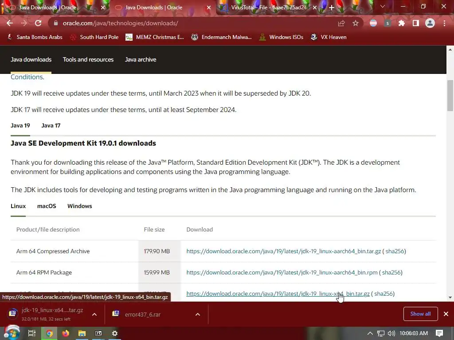Switch to the VirusTotal File tab
The width and height of the screenshot is (454, 340).
pos(268,8)
